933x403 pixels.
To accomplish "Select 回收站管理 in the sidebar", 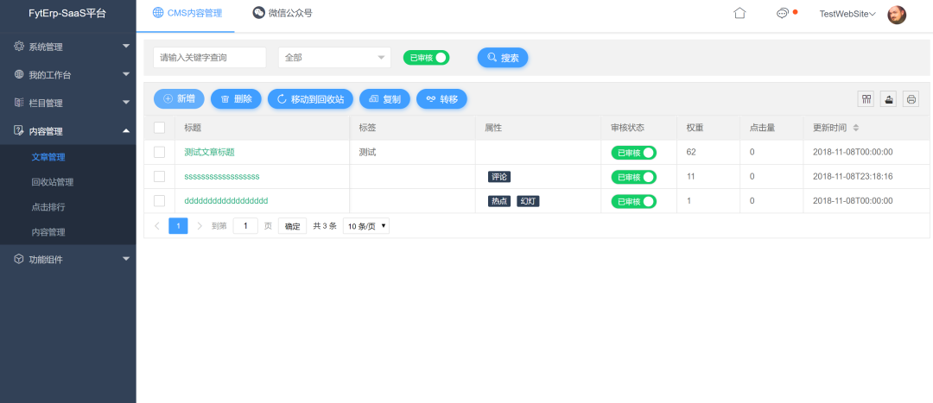I will pos(53,182).
